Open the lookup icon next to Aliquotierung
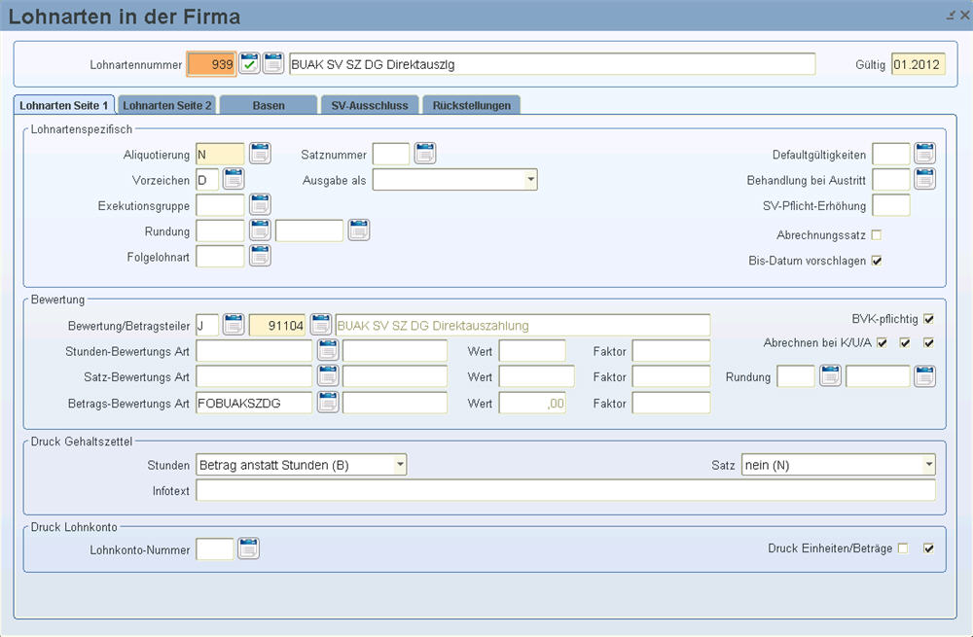This screenshot has height=637, width=973. point(260,153)
